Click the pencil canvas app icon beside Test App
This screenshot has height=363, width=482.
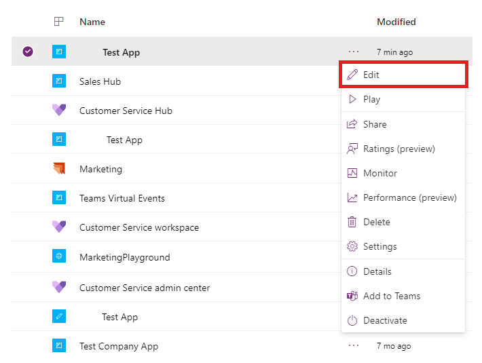pyautogui.click(x=59, y=316)
